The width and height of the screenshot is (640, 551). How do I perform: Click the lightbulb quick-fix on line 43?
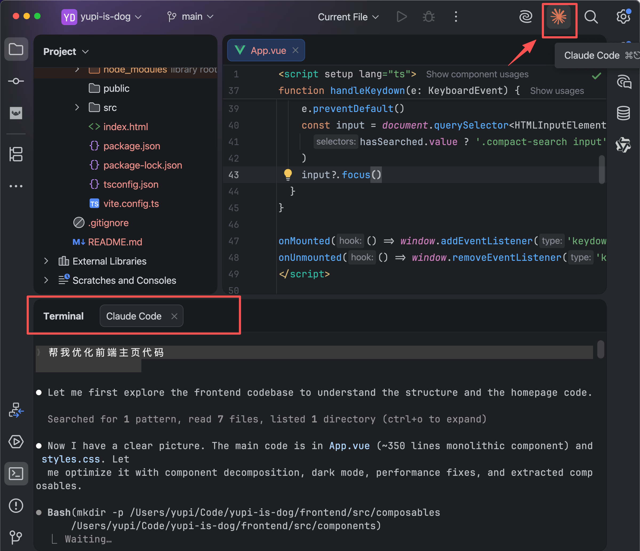click(288, 174)
